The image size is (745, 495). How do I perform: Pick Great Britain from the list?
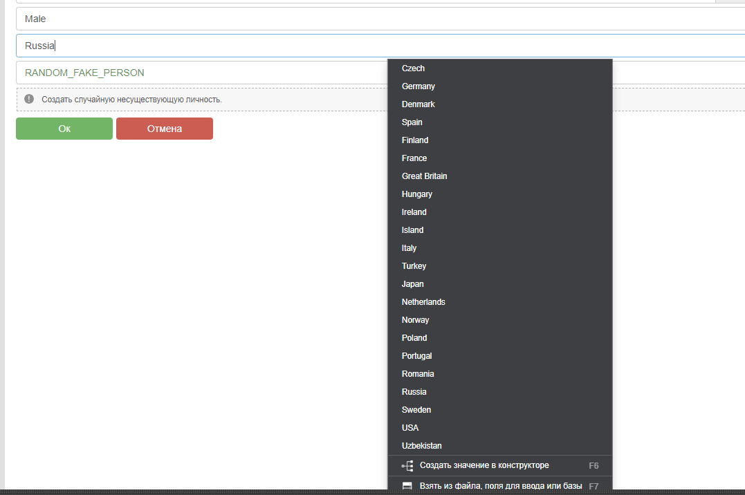[424, 176]
